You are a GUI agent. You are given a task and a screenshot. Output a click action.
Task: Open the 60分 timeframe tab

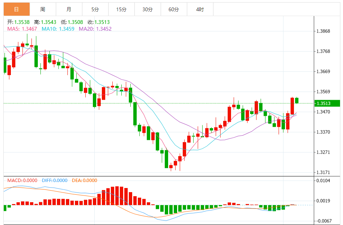(174, 9)
